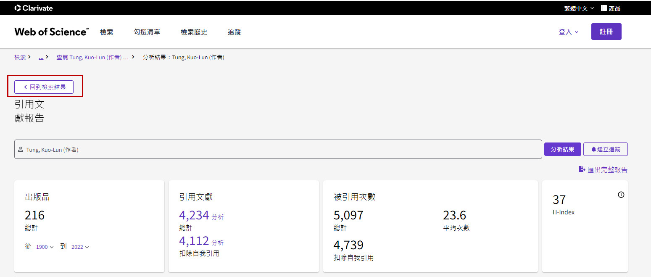Click the 建立追蹤 alert button

coord(606,149)
